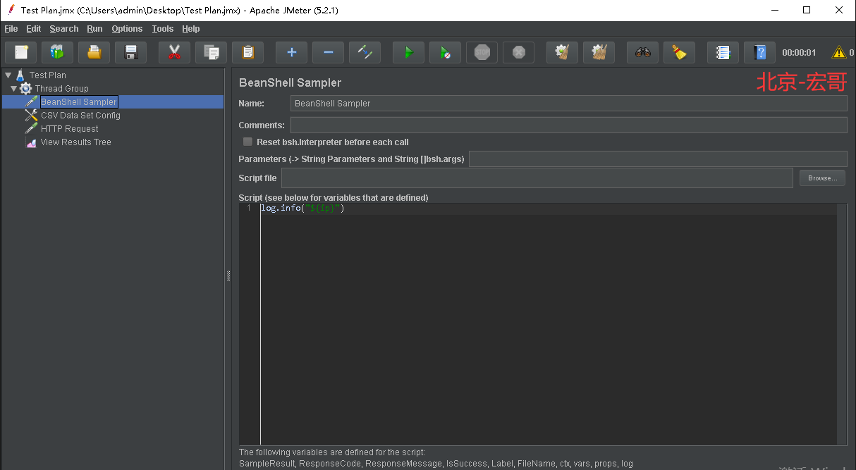Click the window close button

pos(839,10)
